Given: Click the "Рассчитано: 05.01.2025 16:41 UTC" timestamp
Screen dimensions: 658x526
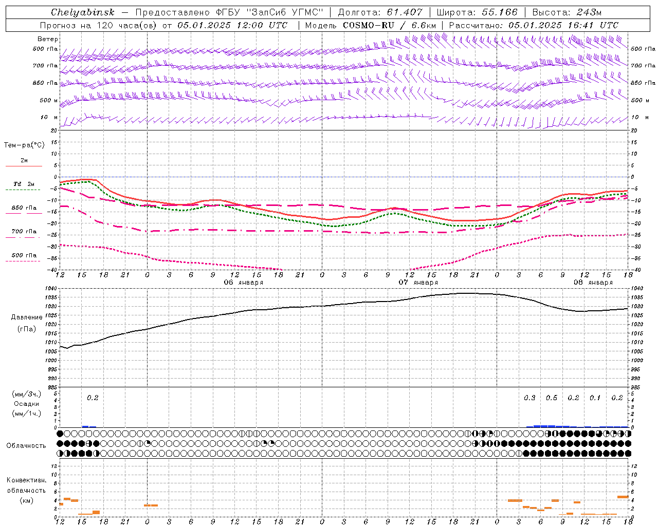Looking at the screenshot, I should click(x=534, y=25).
